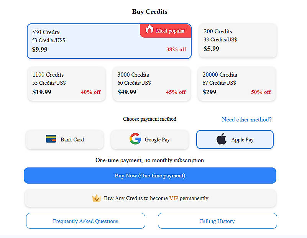Choose the 200 Credits package

tap(238, 41)
